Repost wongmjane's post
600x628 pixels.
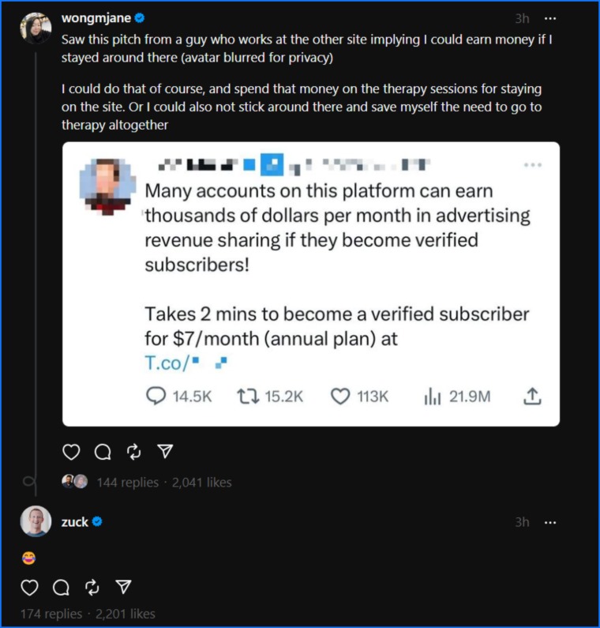pos(133,452)
